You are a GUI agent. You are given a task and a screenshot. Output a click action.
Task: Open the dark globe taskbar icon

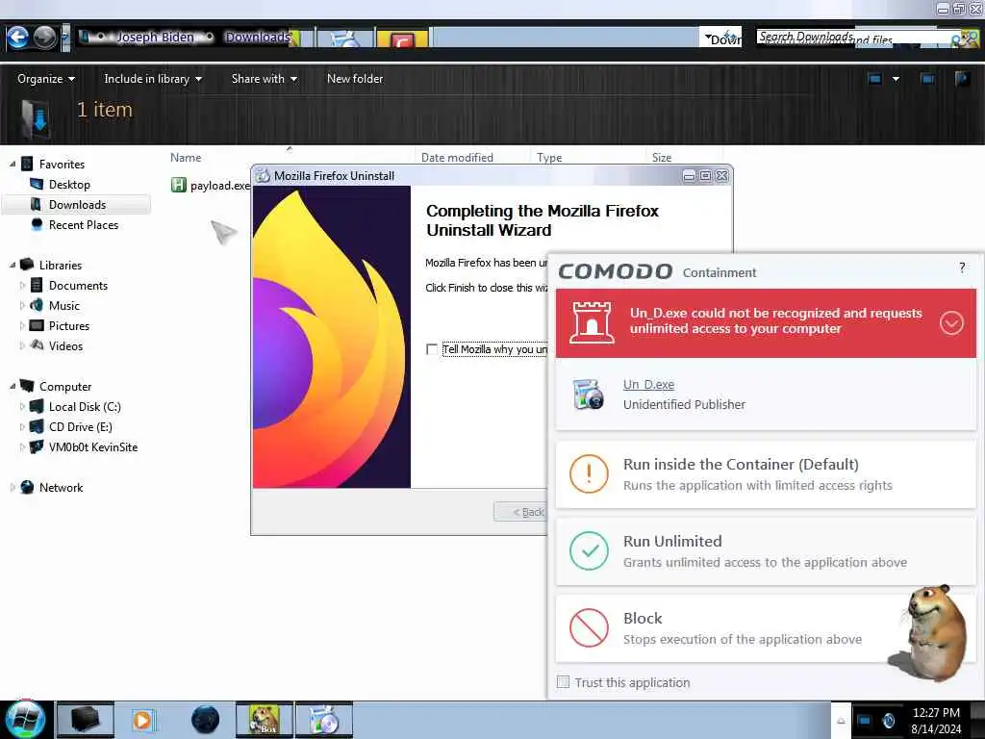tap(206, 720)
